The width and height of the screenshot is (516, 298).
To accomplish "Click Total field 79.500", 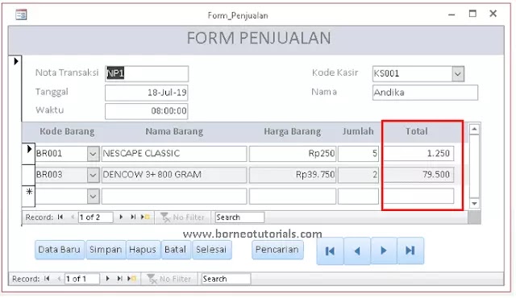I will click(x=418, y=175).
